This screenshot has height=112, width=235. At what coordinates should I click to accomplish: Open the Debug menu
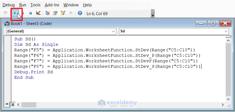[x=9, y=5]
